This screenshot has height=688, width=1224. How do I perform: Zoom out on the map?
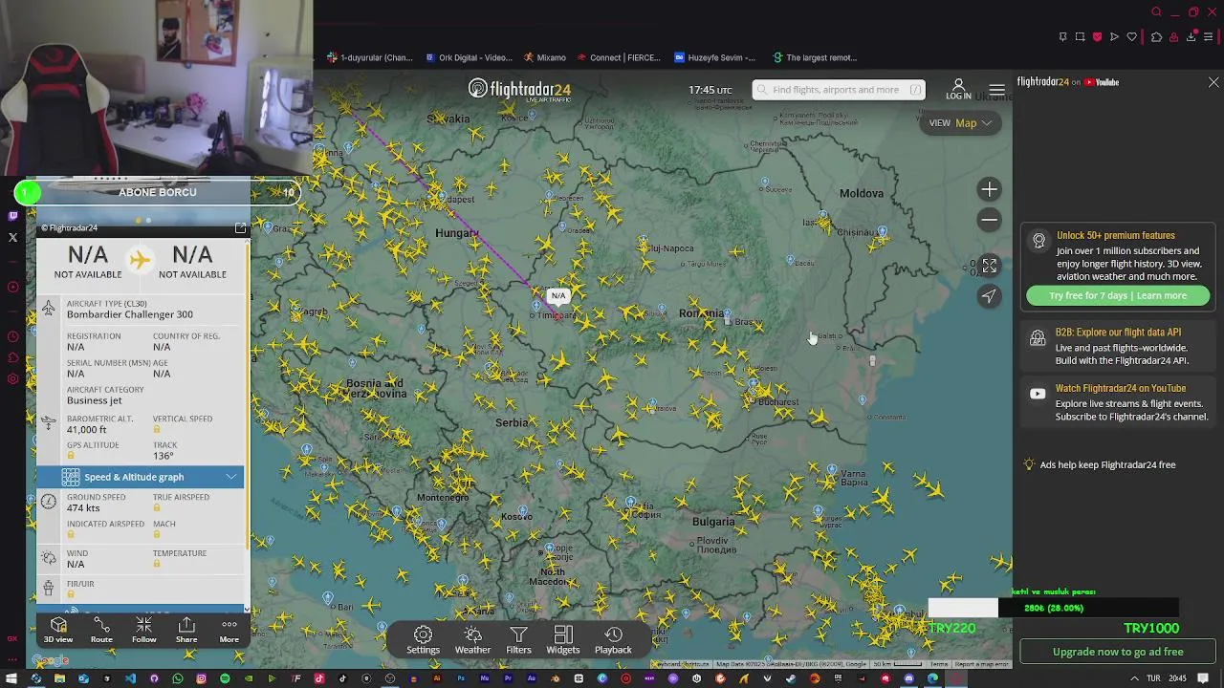point(989,220)
